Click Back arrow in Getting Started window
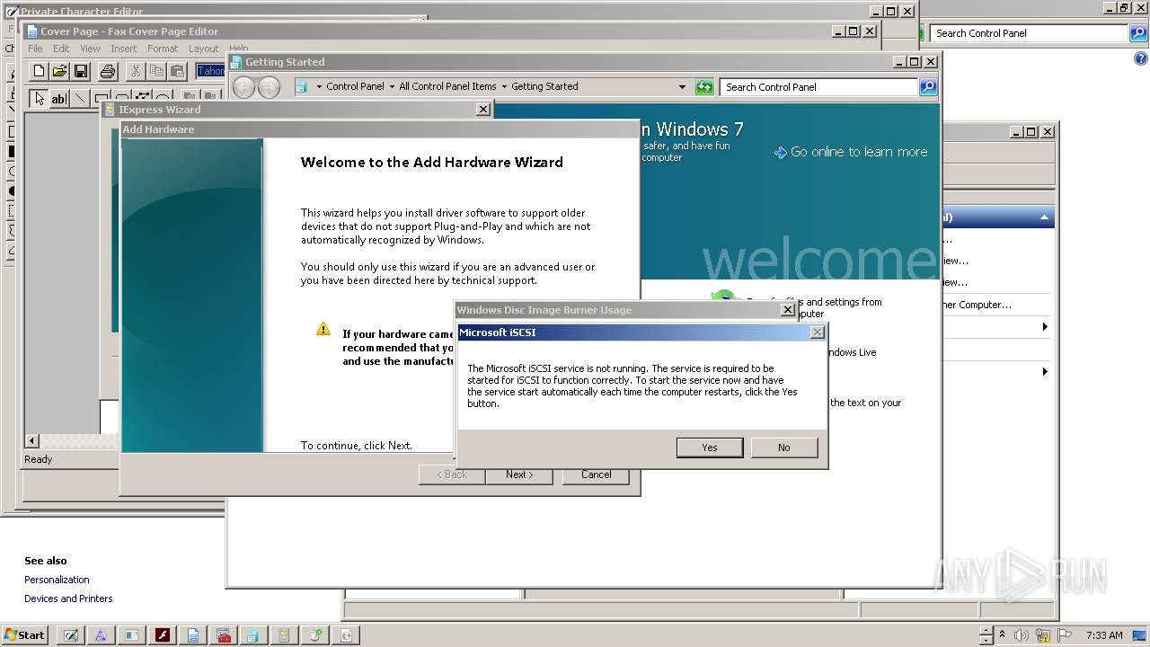The height and width of the screenshot is (647, 1150). [243, 87]
